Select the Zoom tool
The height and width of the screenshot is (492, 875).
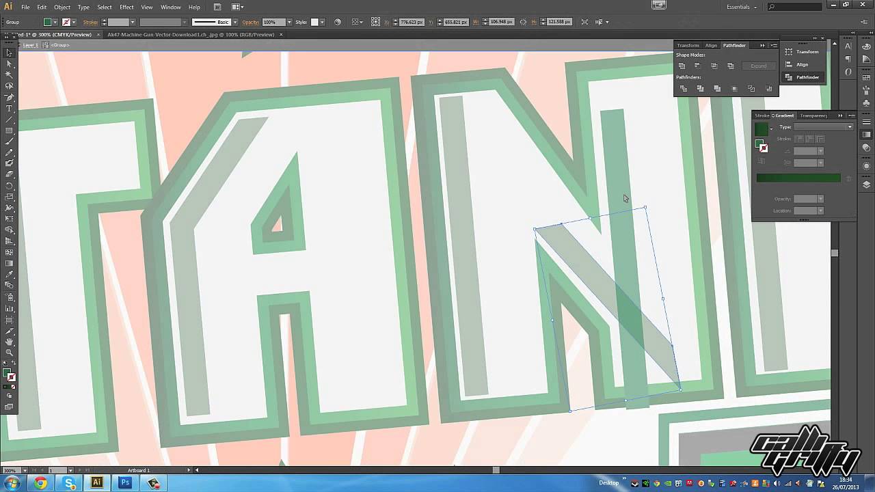tap(10, 352)
